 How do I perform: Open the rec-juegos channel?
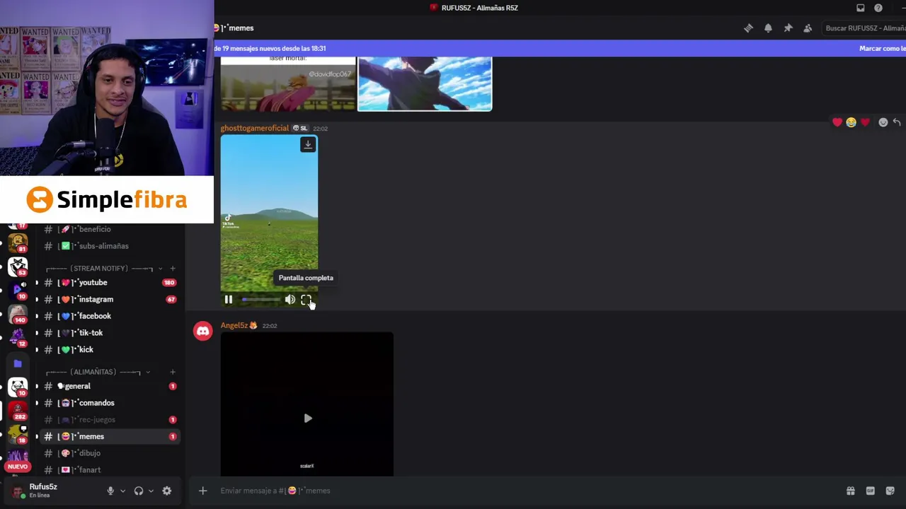(x=110, y=420)
